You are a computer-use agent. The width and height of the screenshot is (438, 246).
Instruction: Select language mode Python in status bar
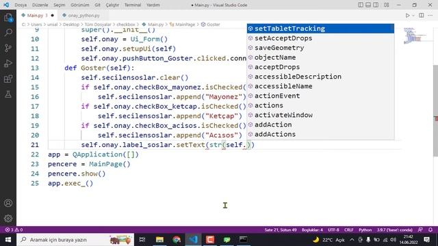point(365,230)
